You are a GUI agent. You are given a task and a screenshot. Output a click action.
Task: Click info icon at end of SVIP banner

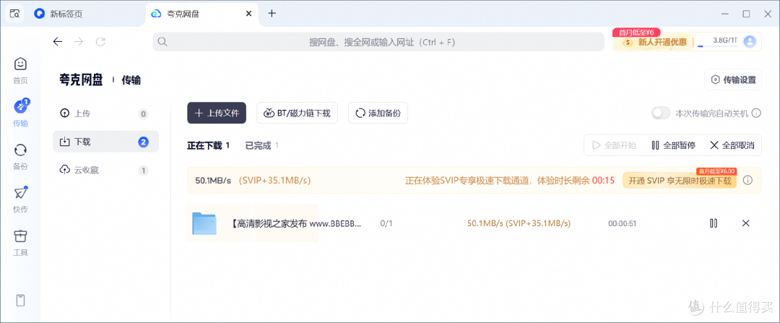(747, 180)
